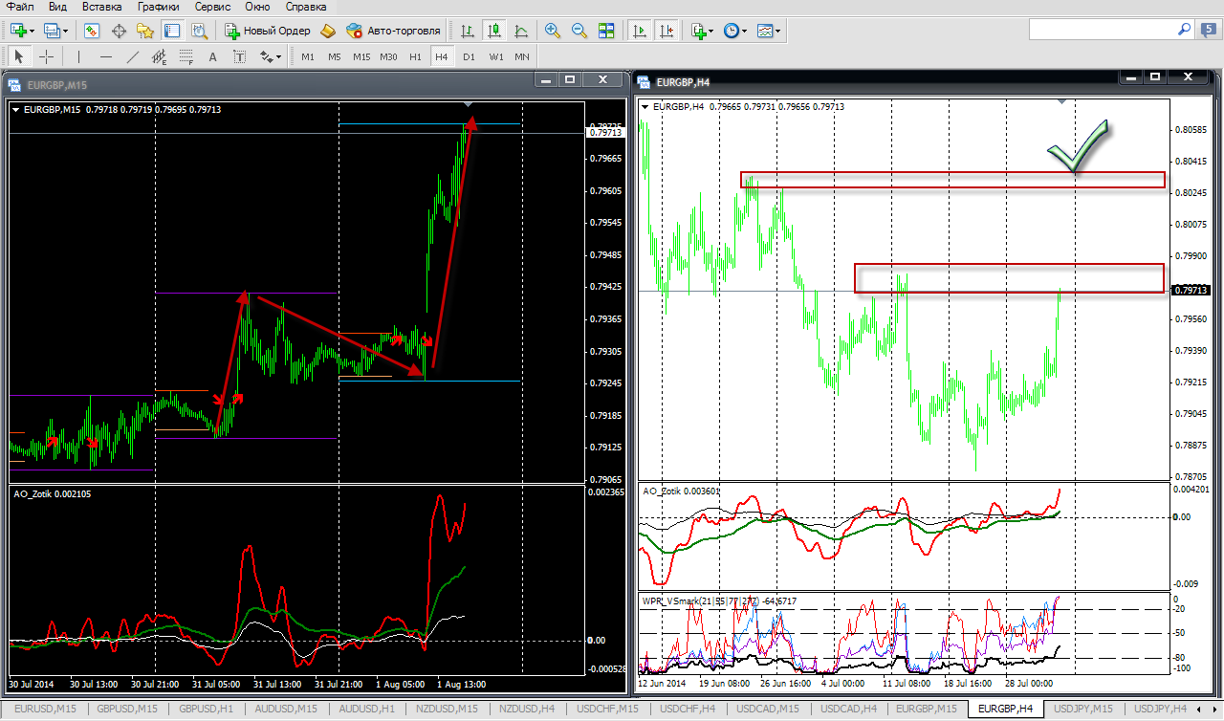Open the Окно menu

pyautogui.click(x=257, y=7)
